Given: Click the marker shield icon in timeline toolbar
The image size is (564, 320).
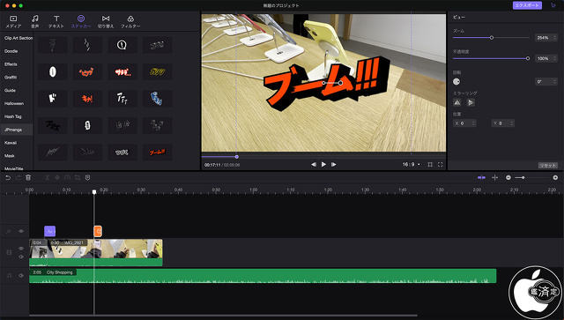Looking at the screenshot, I should [87, 177].
